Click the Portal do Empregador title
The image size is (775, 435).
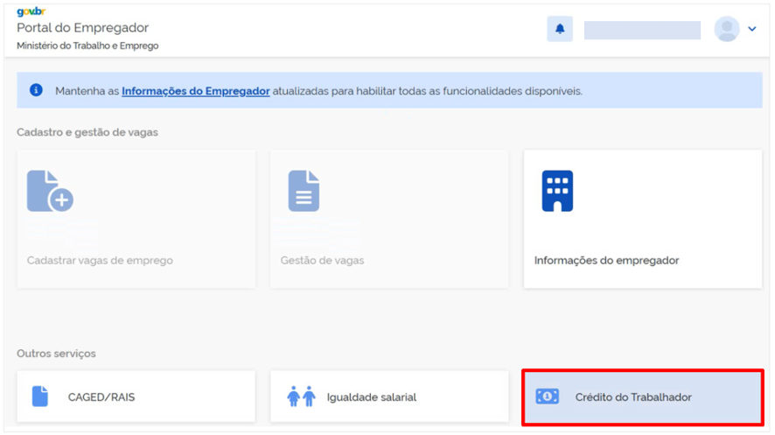(x=82, y=28)
